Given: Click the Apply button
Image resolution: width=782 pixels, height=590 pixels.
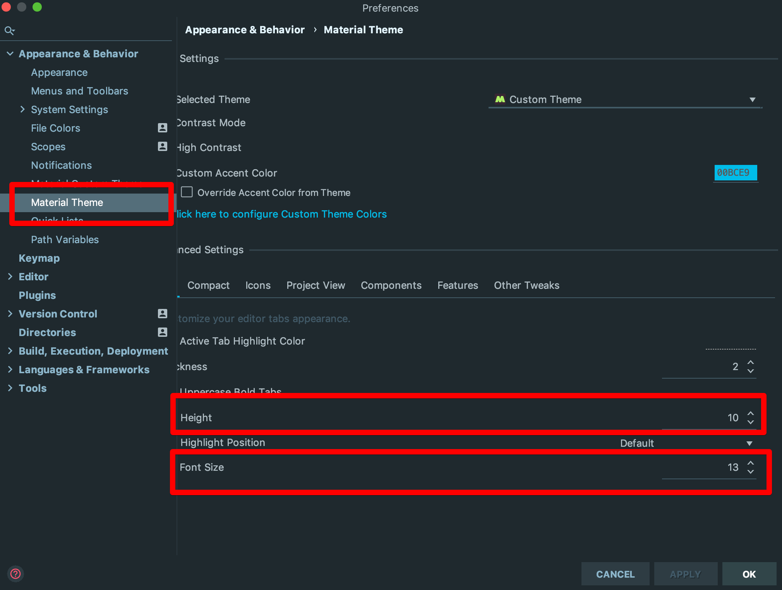Looking at the screenshot, I should pyautogui.click(x=686, y=574).
